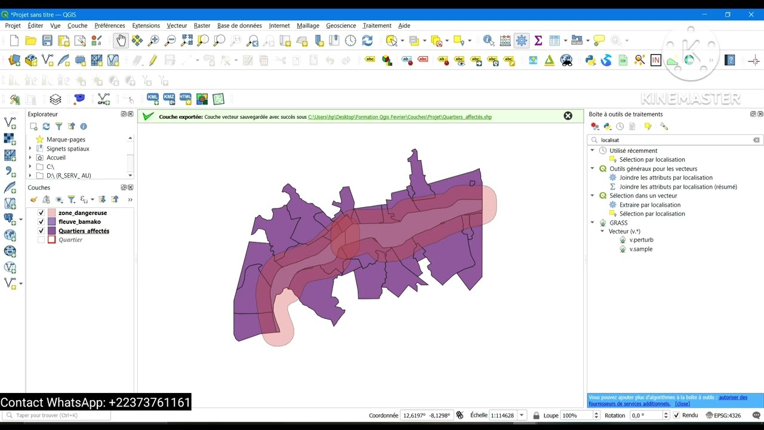Dismiss the Couche exportée message bar

[568, 116]
